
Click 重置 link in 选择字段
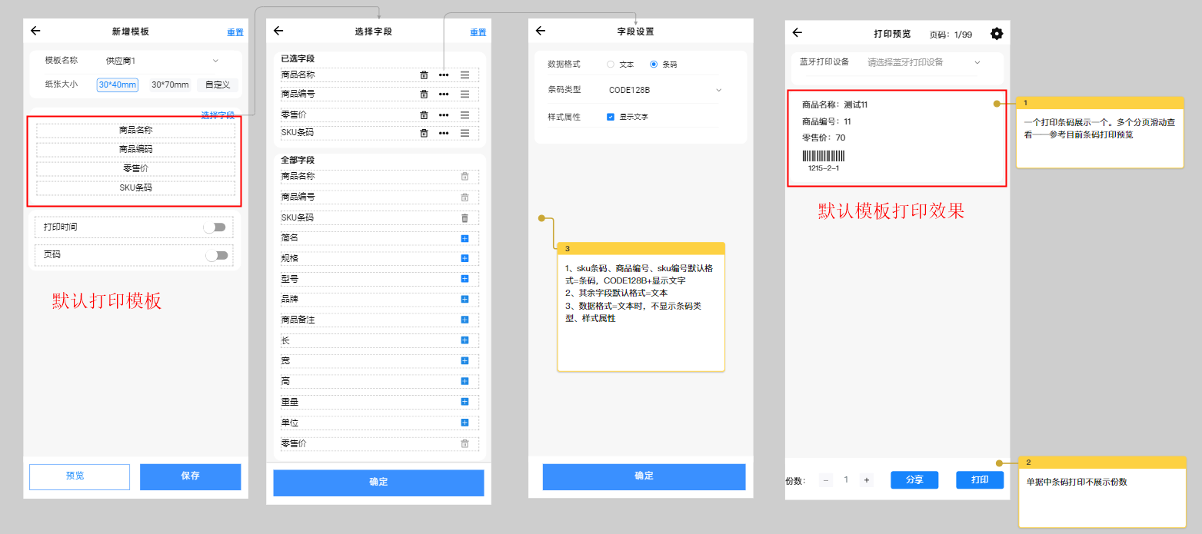click(478, 32)
